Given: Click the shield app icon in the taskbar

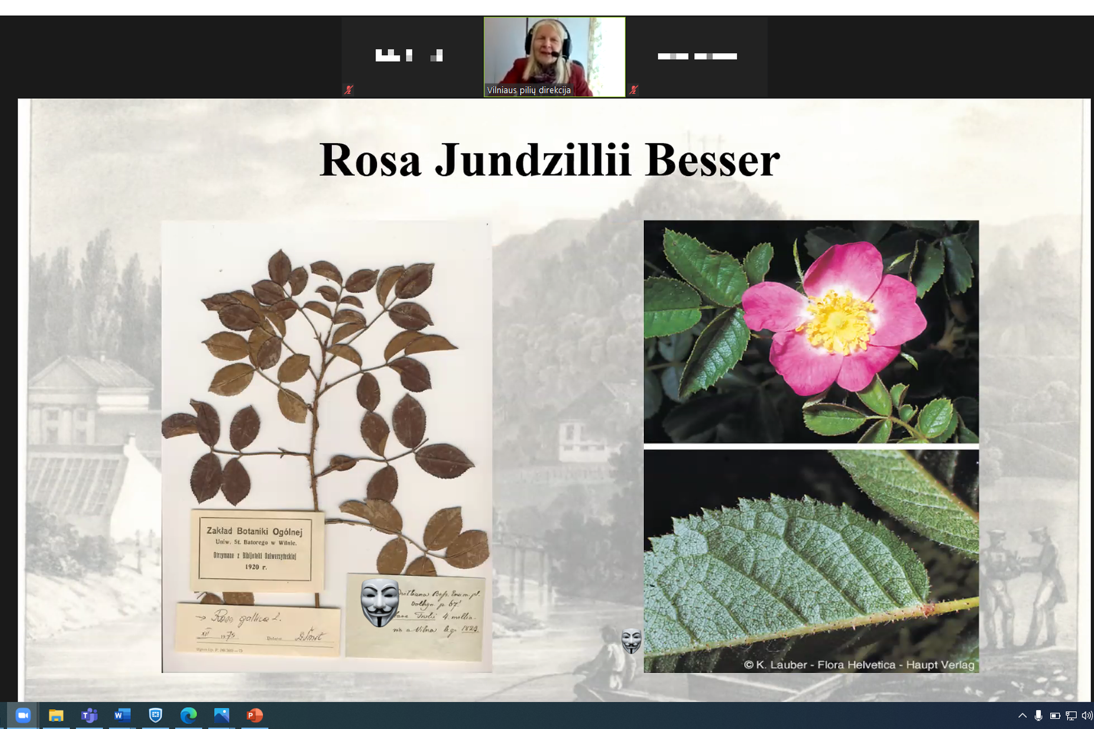Looking at the screenshot, I should pyautogui.click(x=155, y=716).
